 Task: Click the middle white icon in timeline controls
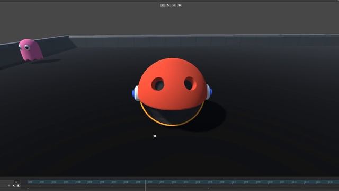coord(14,185)
